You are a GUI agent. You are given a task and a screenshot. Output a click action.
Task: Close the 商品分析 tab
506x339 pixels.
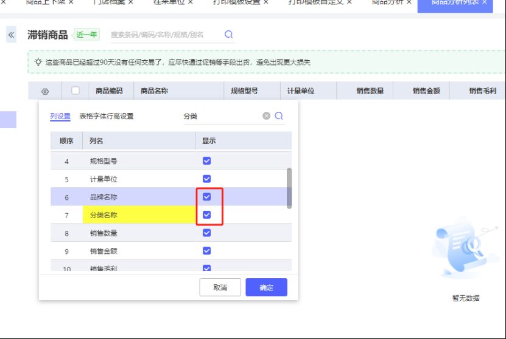coord(409,2)
